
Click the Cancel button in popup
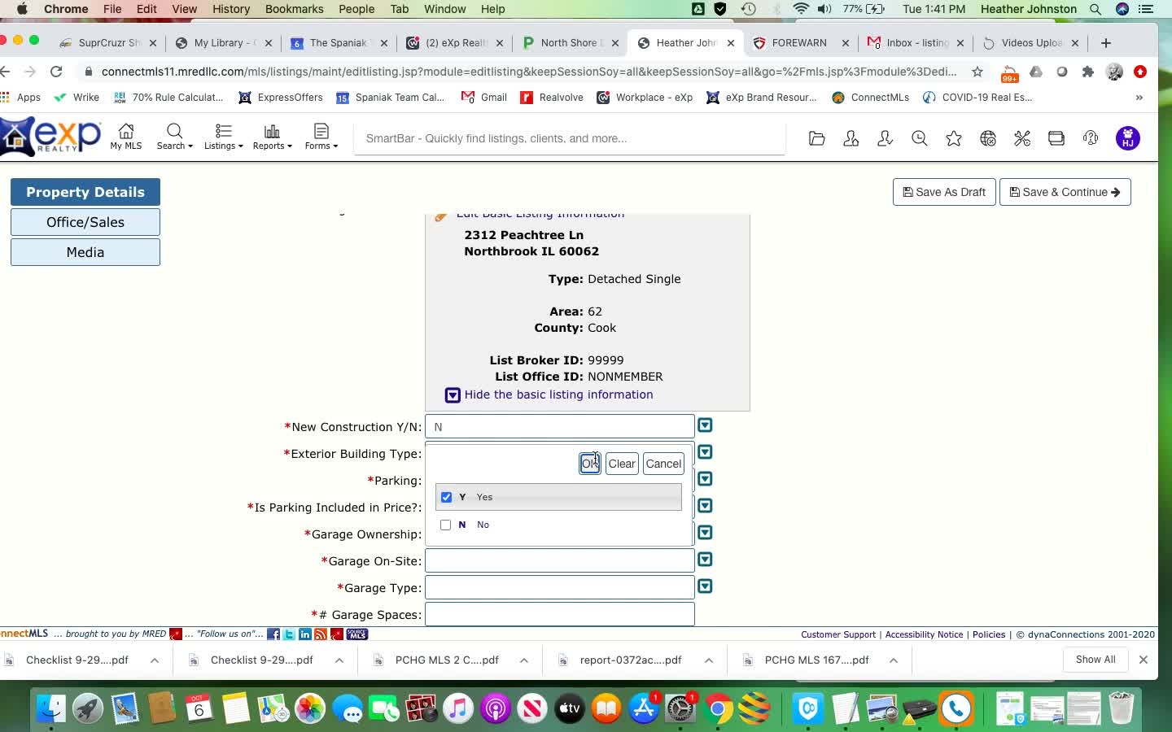[663, 464]
